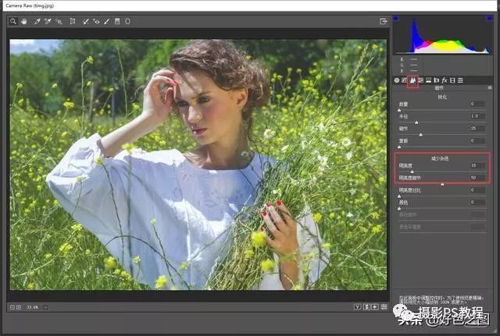This screenshot has width=500, height=336.
Task: Click the open in full screen icon
Action: coord(384,21)
